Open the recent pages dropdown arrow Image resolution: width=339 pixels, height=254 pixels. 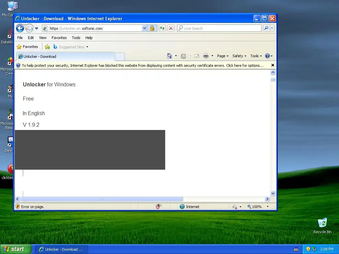(36, 28)
